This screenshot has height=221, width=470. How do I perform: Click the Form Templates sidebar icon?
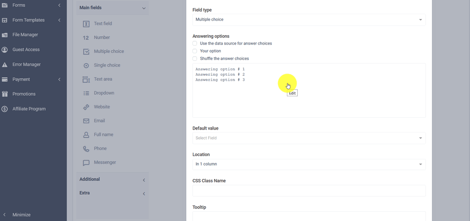pyautogui.click(x=4, y=20)
